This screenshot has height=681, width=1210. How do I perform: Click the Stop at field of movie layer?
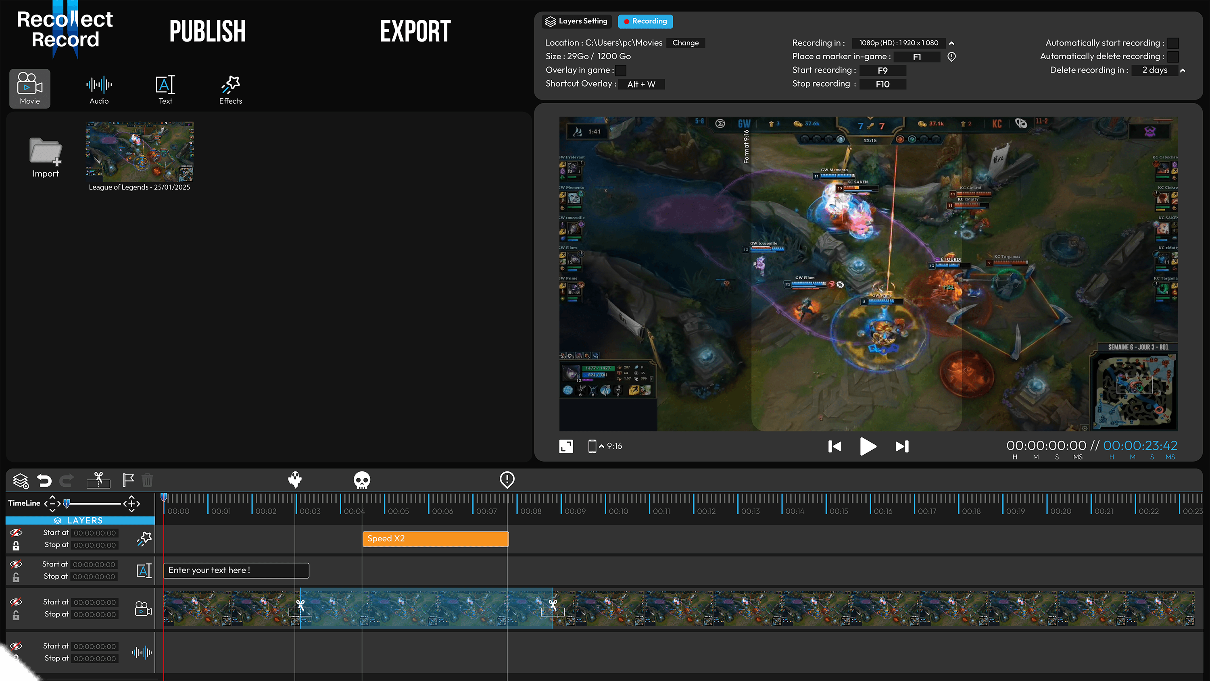pos(95,614)
